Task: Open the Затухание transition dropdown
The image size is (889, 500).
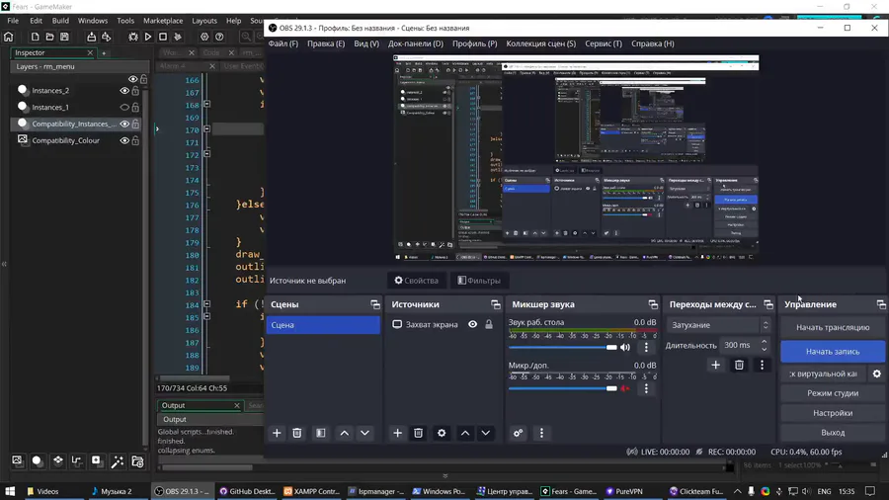Action: point(718,325)
